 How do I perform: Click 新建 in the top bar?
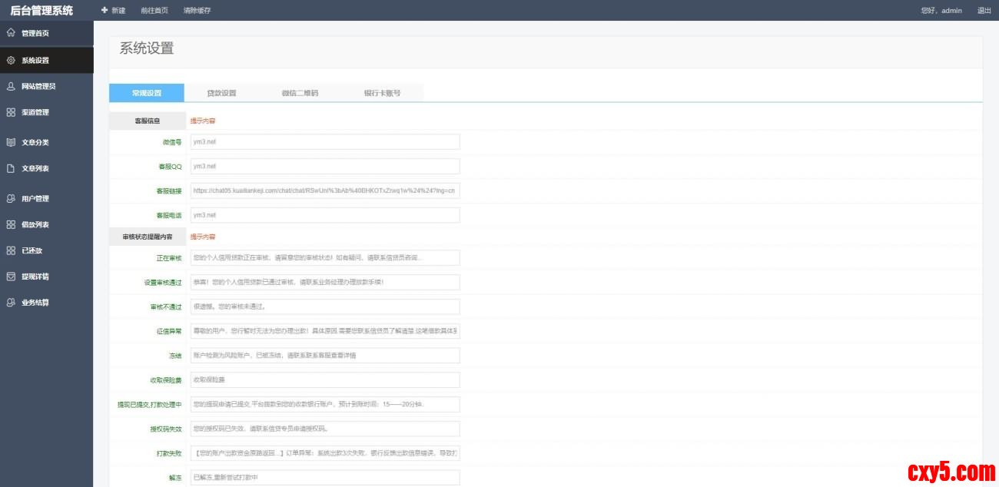click(118, 11)
